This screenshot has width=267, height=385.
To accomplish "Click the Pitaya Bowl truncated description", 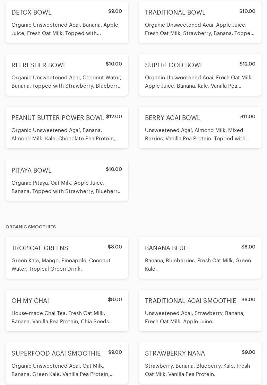I will [x=67, y=187].
